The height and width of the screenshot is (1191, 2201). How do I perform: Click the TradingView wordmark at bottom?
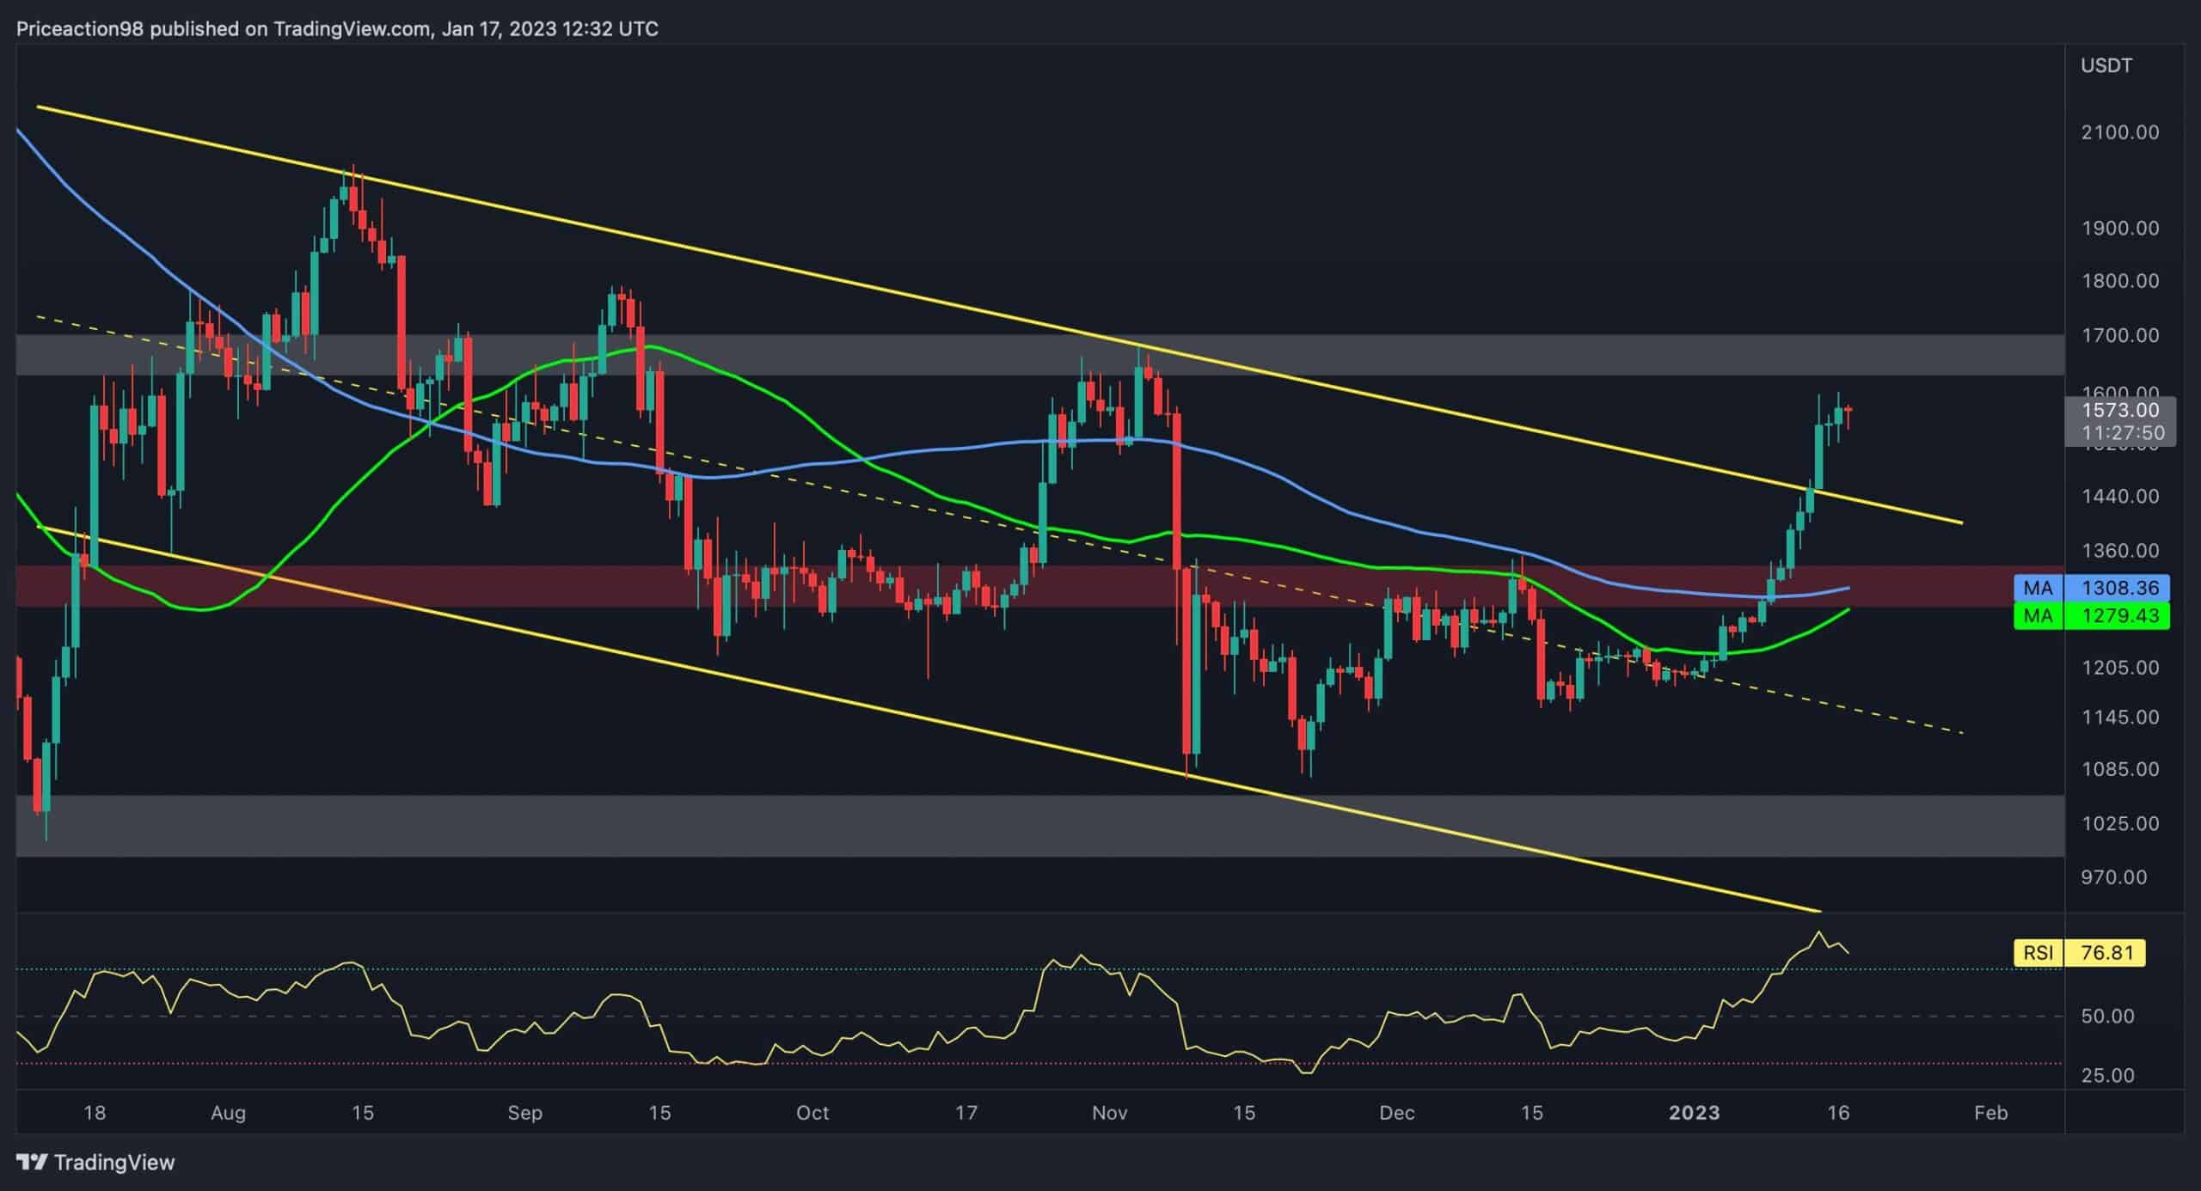pyautogui.click(x=114, y=1163)
